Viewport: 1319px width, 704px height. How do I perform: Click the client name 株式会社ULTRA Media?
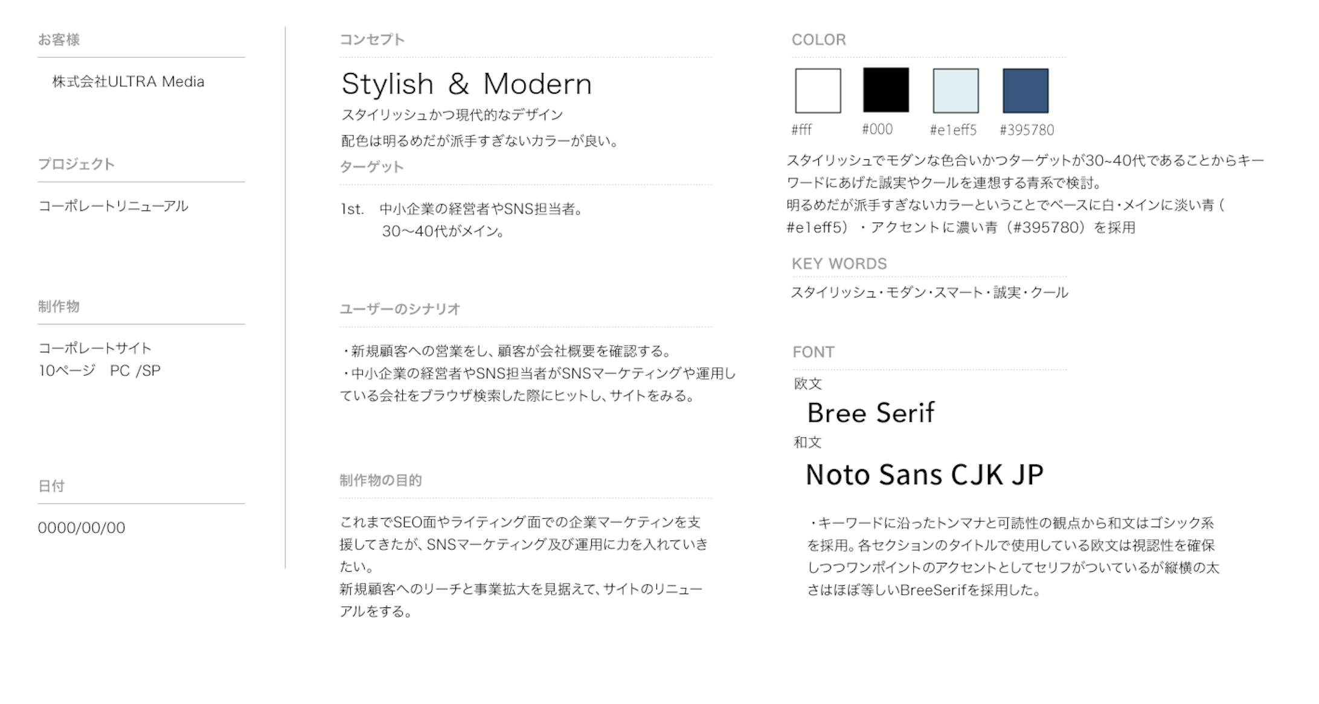click(x=128, y=81)
